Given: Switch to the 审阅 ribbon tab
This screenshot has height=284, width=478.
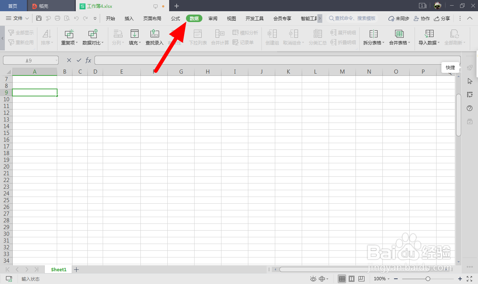Looking at the screenshot, I should pyautogui.click(x=213, y=18).
